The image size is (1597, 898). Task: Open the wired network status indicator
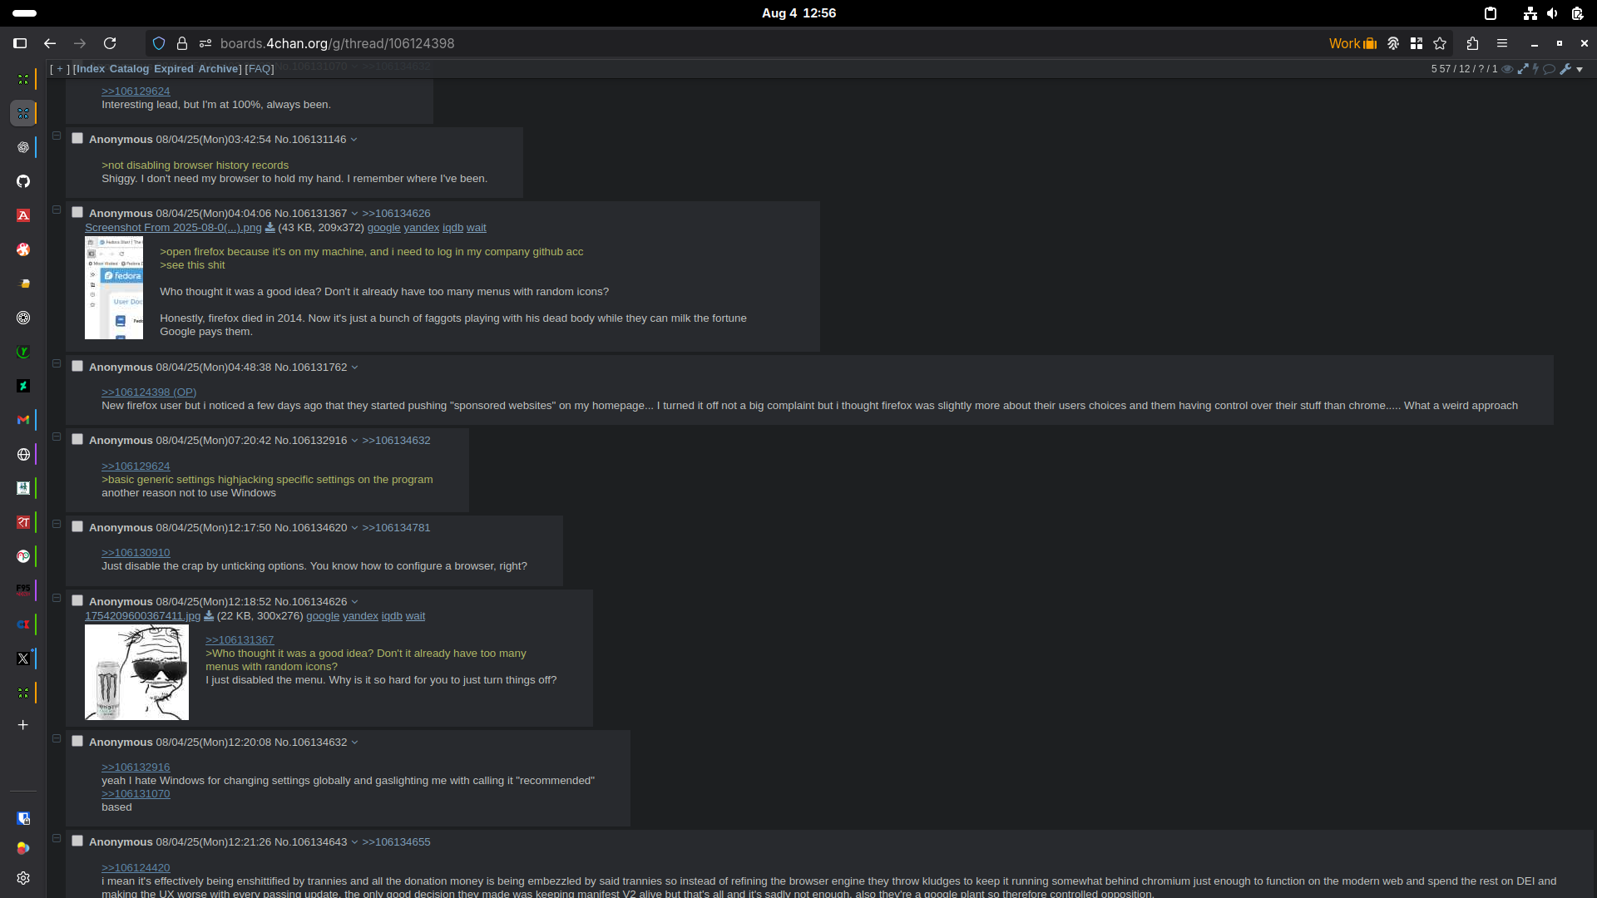[x=1530, y=13]
